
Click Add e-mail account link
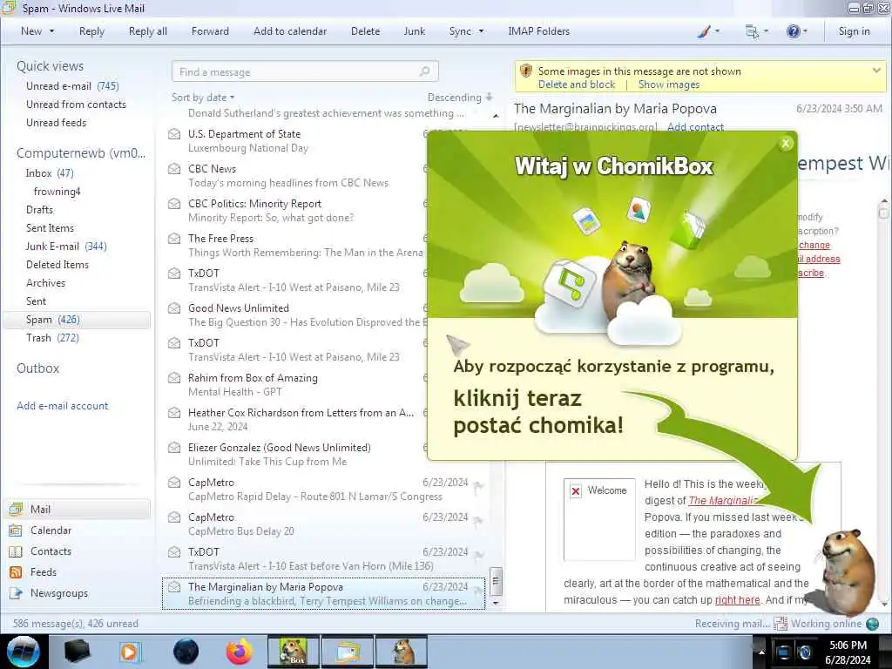tap(63, 406)
